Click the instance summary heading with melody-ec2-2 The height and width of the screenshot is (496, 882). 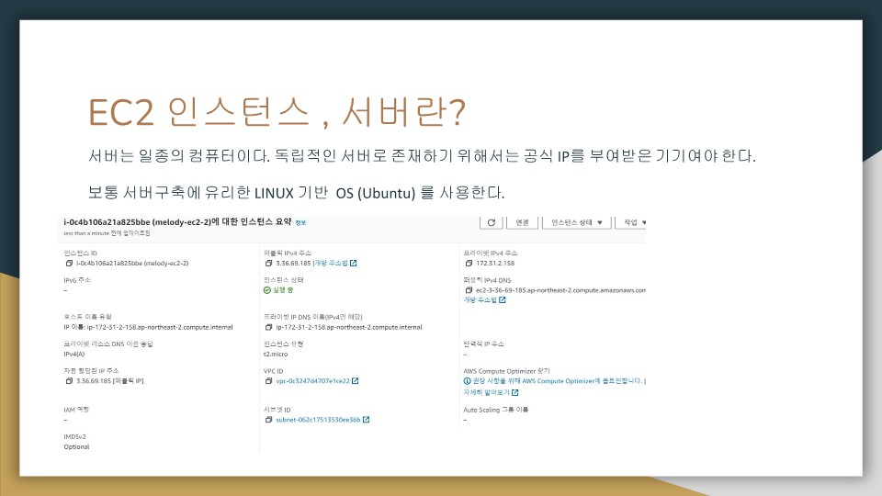[177, 222]
